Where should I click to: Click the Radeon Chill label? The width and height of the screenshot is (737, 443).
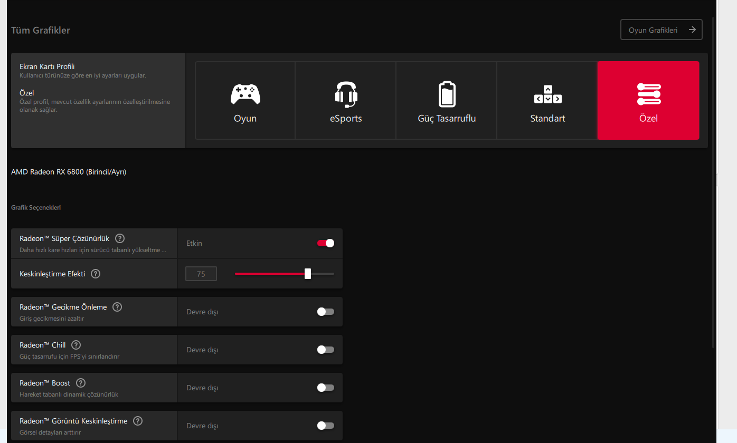tap(43, 345)
